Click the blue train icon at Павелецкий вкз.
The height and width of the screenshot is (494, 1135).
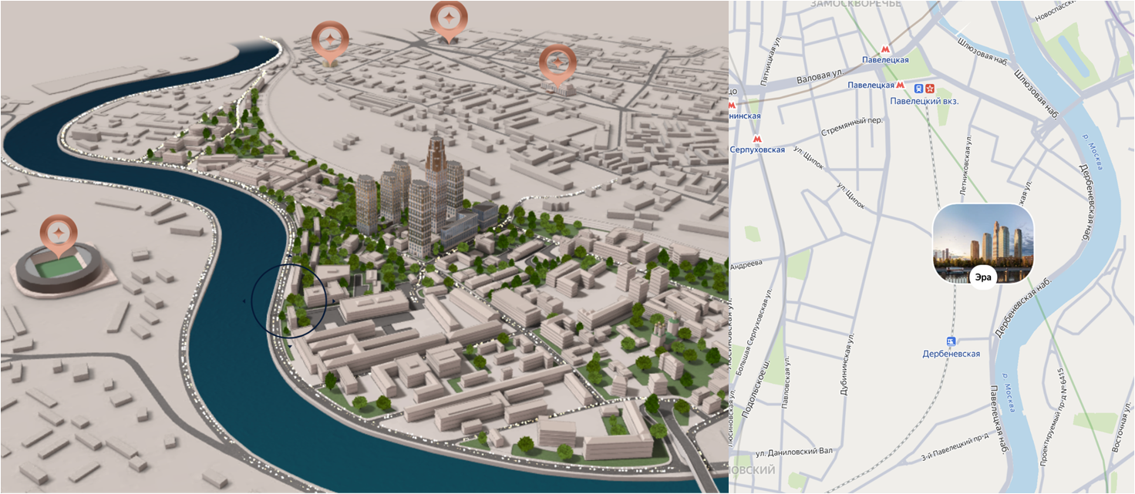pyautogui.click(x=919, y=88)
